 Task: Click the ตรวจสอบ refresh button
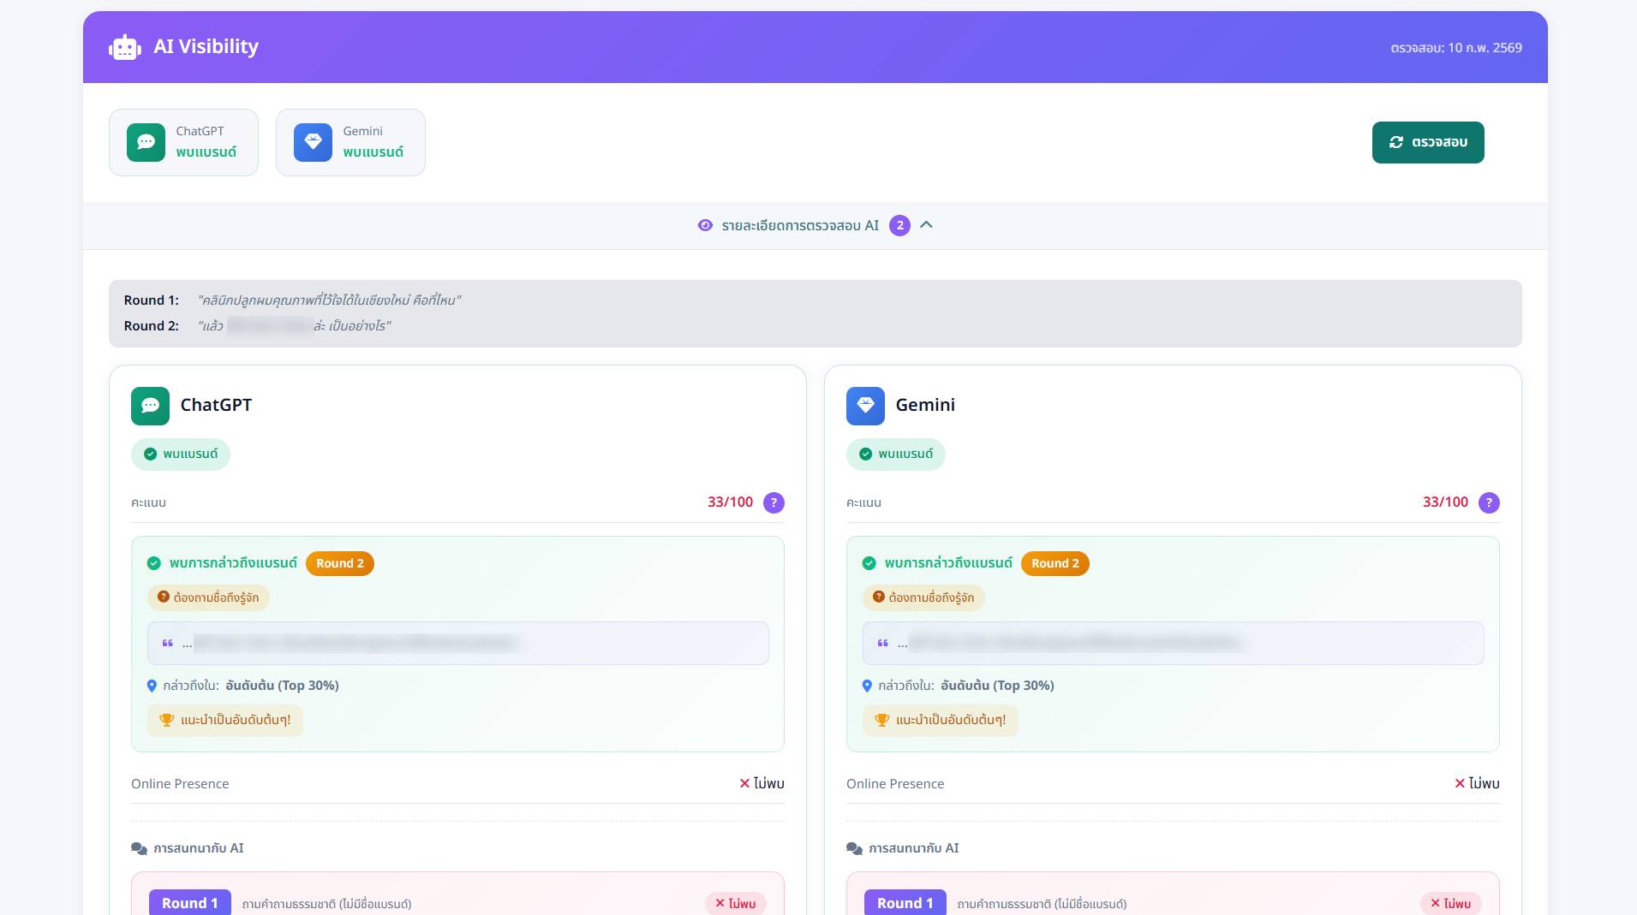(x=1427, y=142)
